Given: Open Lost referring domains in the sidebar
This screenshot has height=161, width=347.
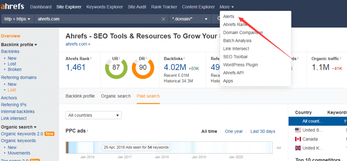Looking at the screenshot, I should tap(12, 90).
